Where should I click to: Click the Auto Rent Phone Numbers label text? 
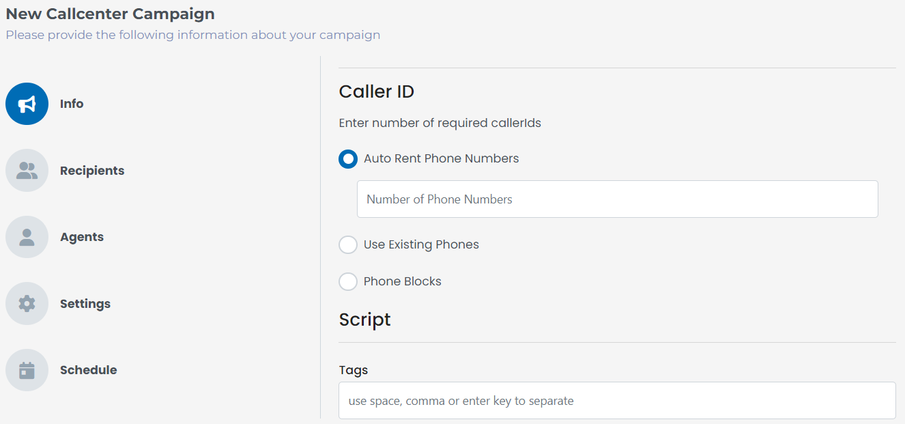(x=442, y=158)
